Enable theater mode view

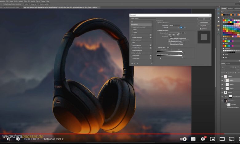[222, 139]
